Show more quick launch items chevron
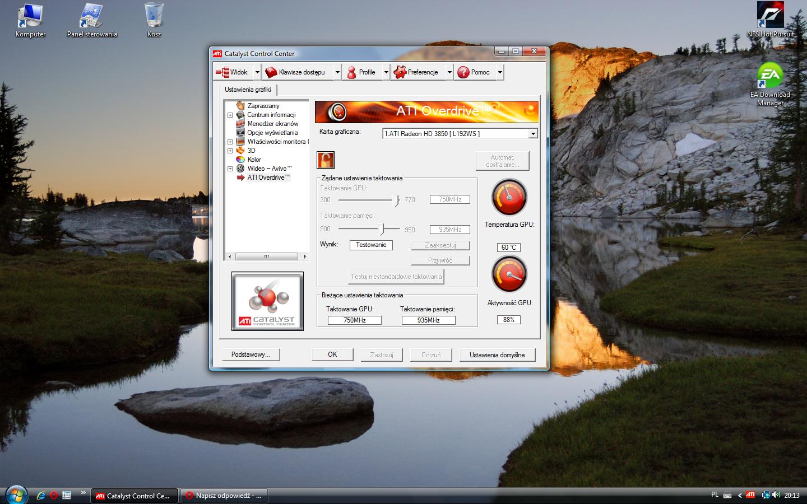 click(x=84, y=493)
